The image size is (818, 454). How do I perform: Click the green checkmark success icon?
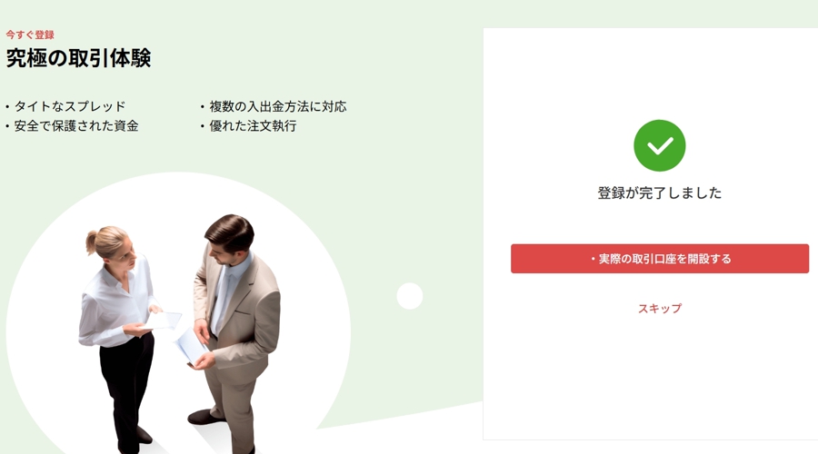click(660, 145)
